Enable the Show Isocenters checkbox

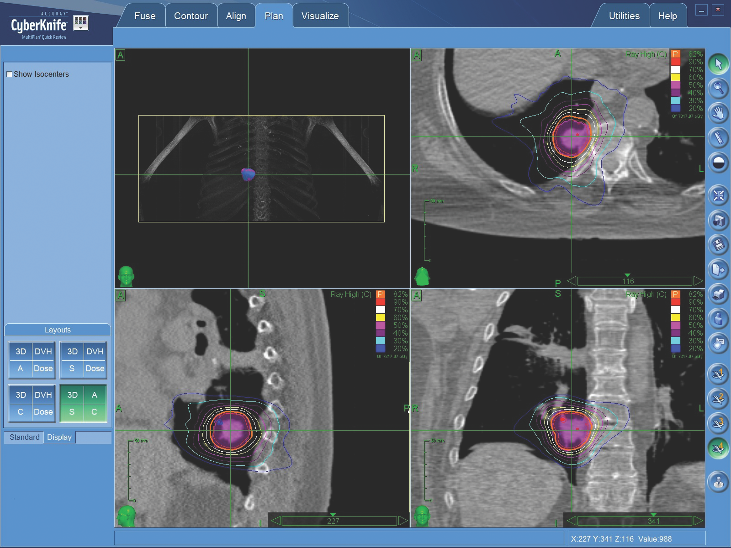[9, 74]
